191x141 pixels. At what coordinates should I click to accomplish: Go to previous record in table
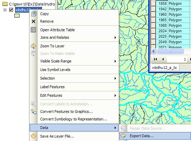coord(163,59)
